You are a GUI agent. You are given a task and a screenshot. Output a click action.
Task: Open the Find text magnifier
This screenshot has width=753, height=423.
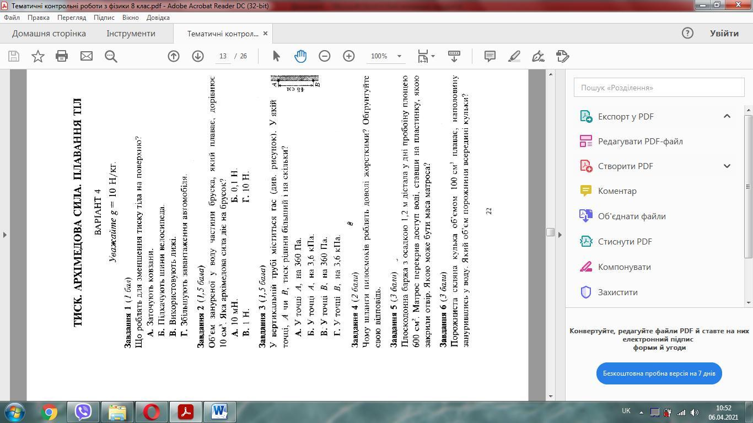[111, 56]
